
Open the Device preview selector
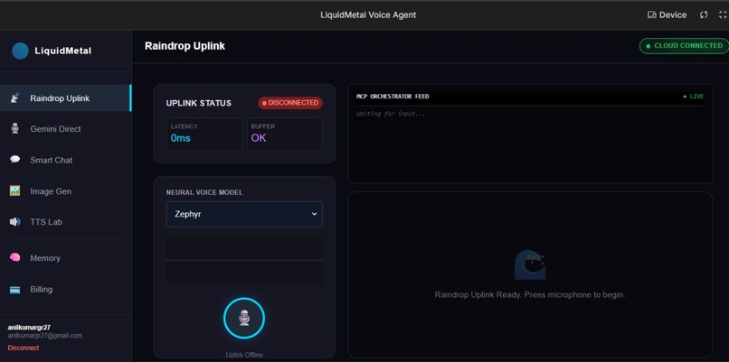667,14
